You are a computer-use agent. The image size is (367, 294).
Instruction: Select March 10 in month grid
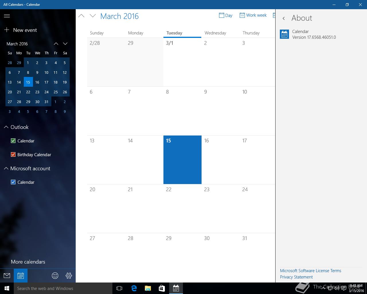(x=257, y=111)
